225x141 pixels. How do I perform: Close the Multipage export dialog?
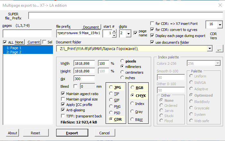[220, 5]
